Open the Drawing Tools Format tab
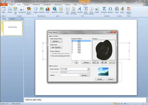 85,5
